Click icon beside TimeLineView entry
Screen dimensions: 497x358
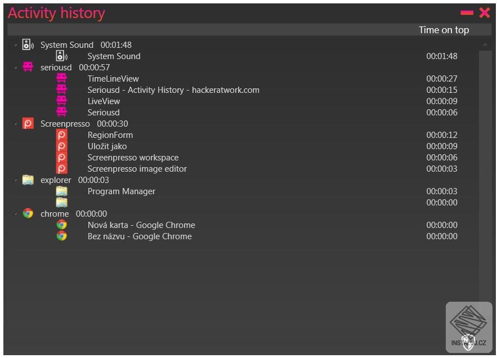(61, 78)
